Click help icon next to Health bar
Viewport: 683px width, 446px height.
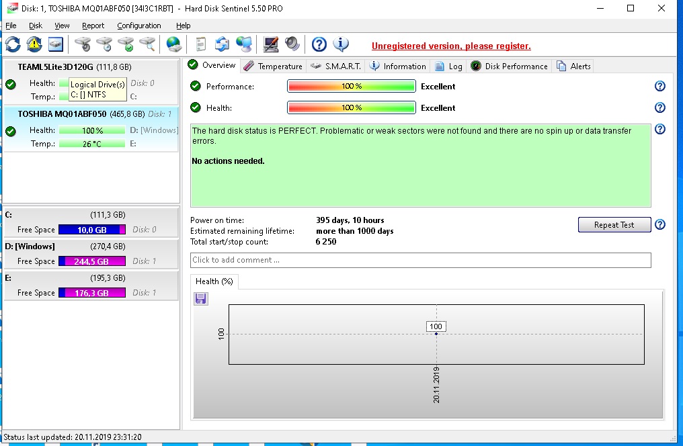point(660,107)
